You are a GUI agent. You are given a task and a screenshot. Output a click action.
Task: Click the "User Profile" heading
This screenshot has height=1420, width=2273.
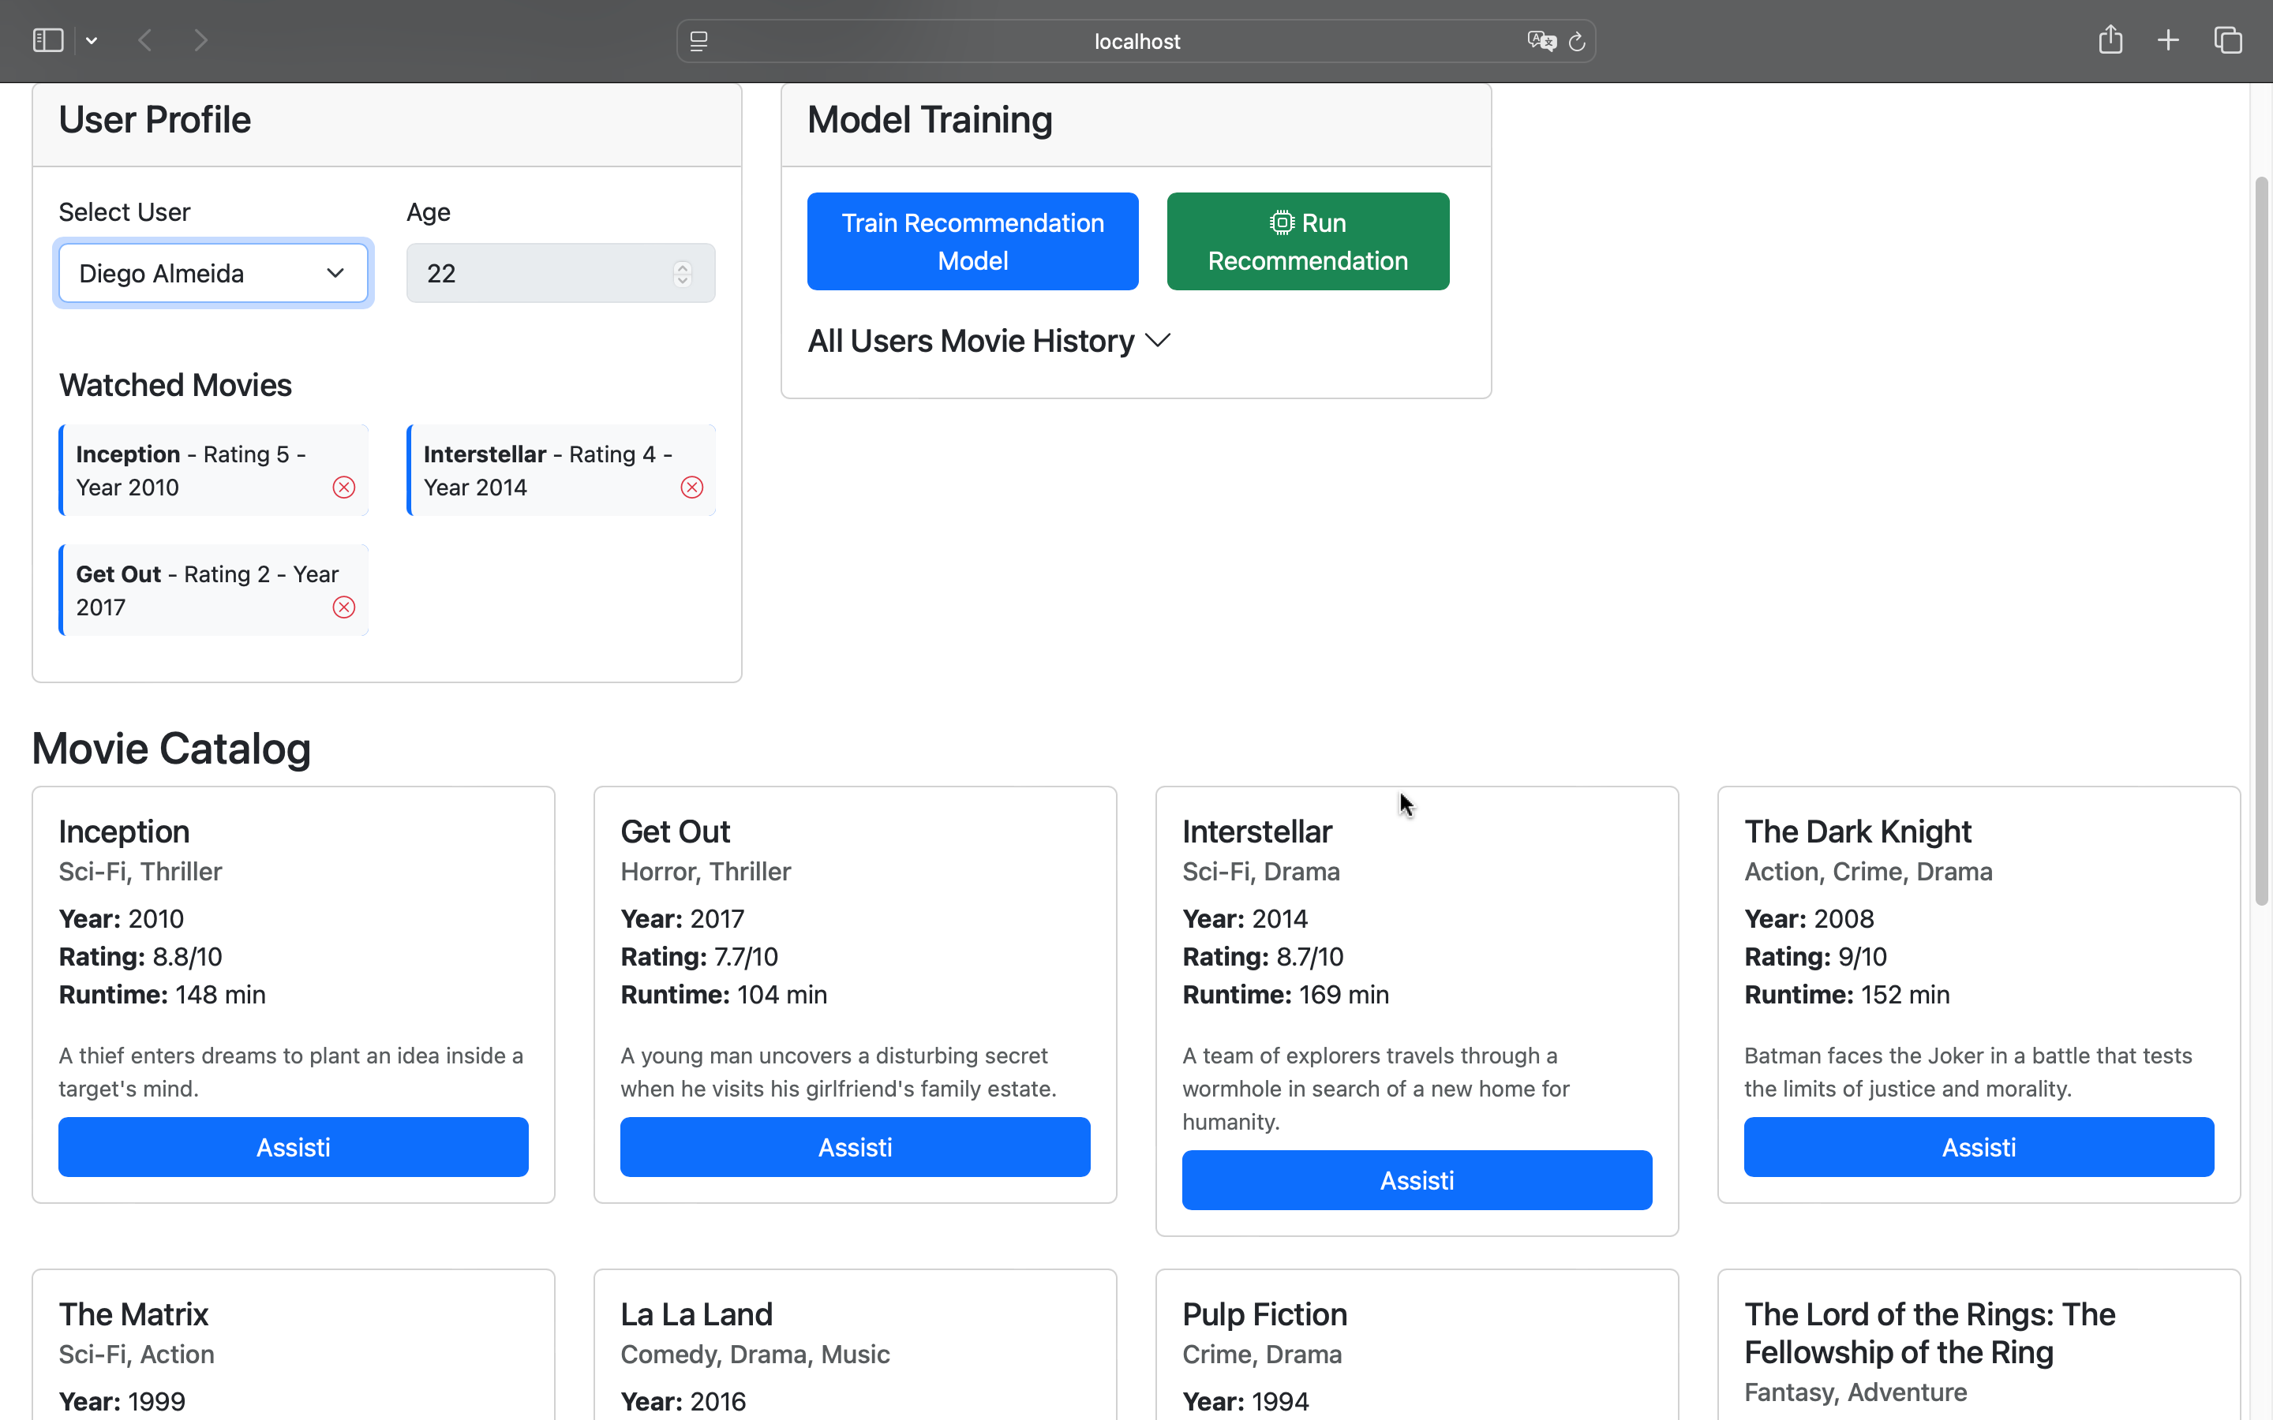(x=155, y=120)
